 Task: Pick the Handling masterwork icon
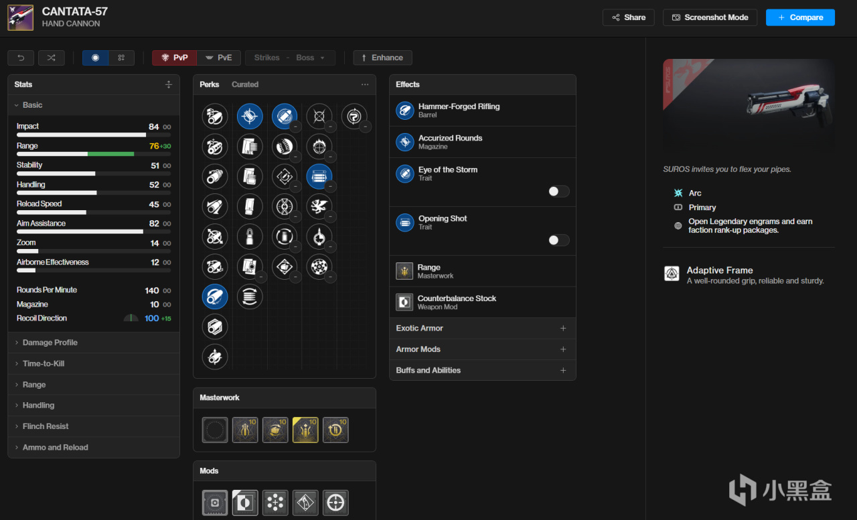275,430
